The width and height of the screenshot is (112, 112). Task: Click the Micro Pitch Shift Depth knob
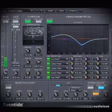30,95
